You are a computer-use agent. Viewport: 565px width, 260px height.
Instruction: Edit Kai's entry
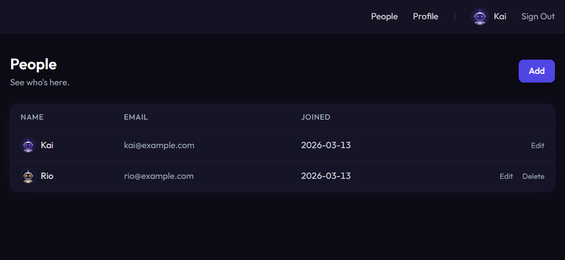537,146
